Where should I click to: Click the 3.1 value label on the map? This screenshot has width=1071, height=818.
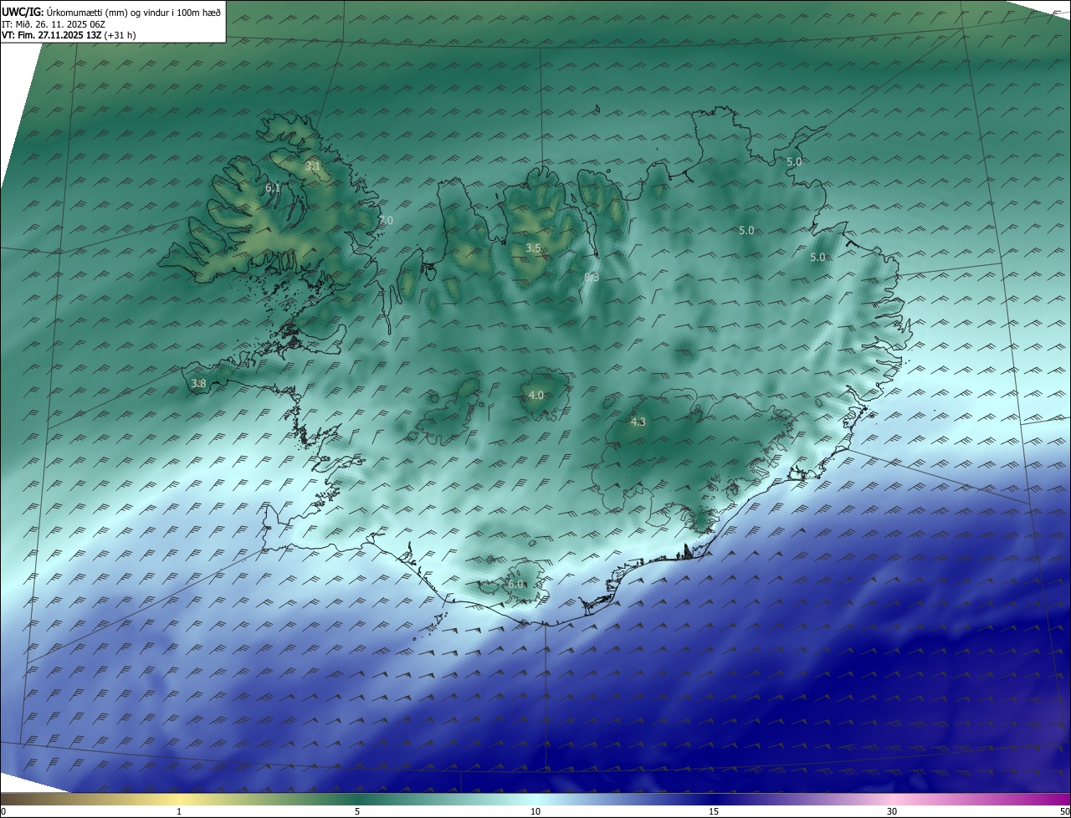313,166
